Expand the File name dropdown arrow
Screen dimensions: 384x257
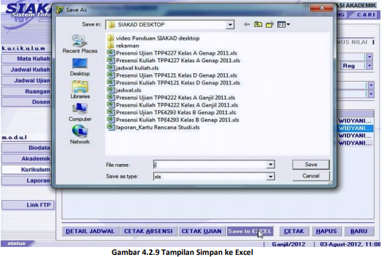[x=270, y=165]
